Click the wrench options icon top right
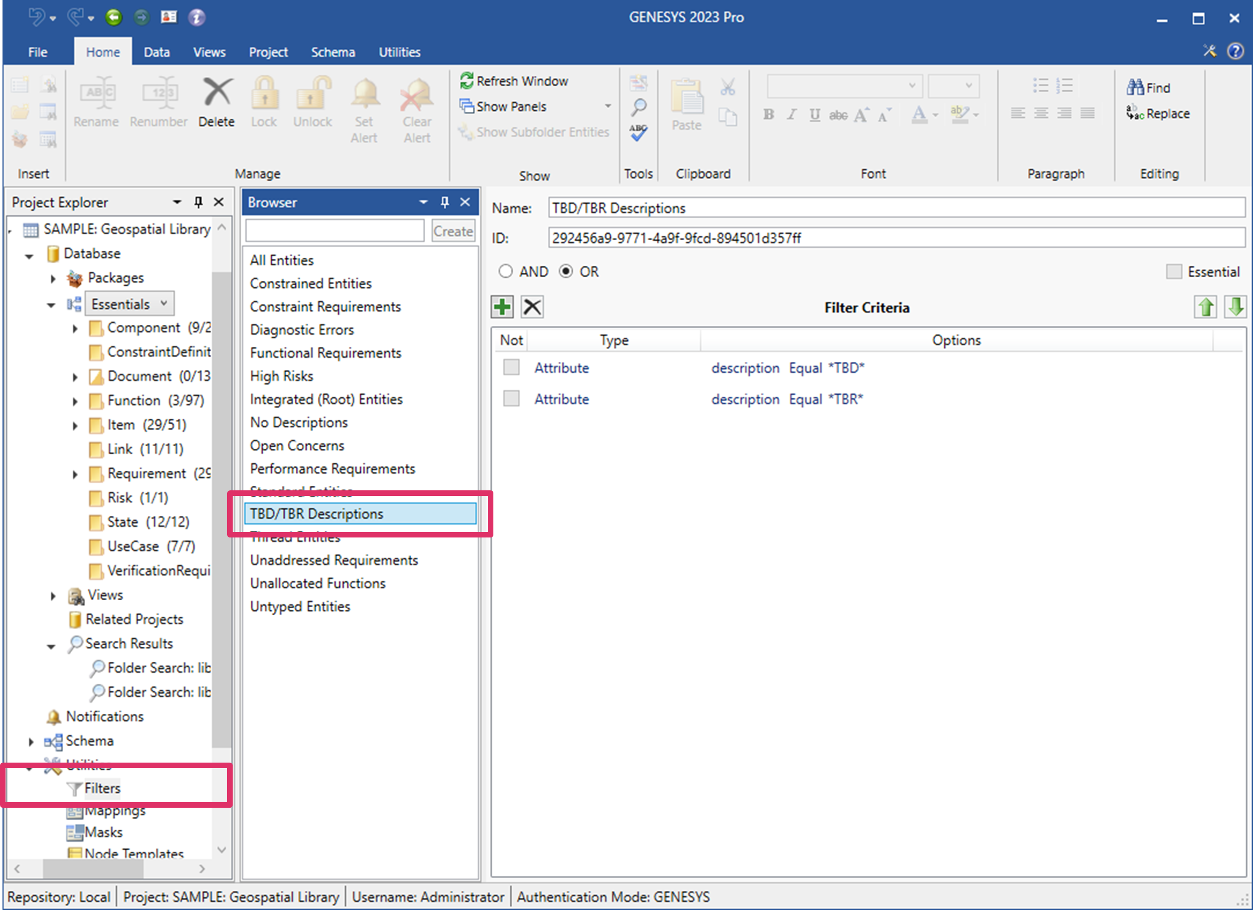The image size is (1253, 910). point(1209,51)
